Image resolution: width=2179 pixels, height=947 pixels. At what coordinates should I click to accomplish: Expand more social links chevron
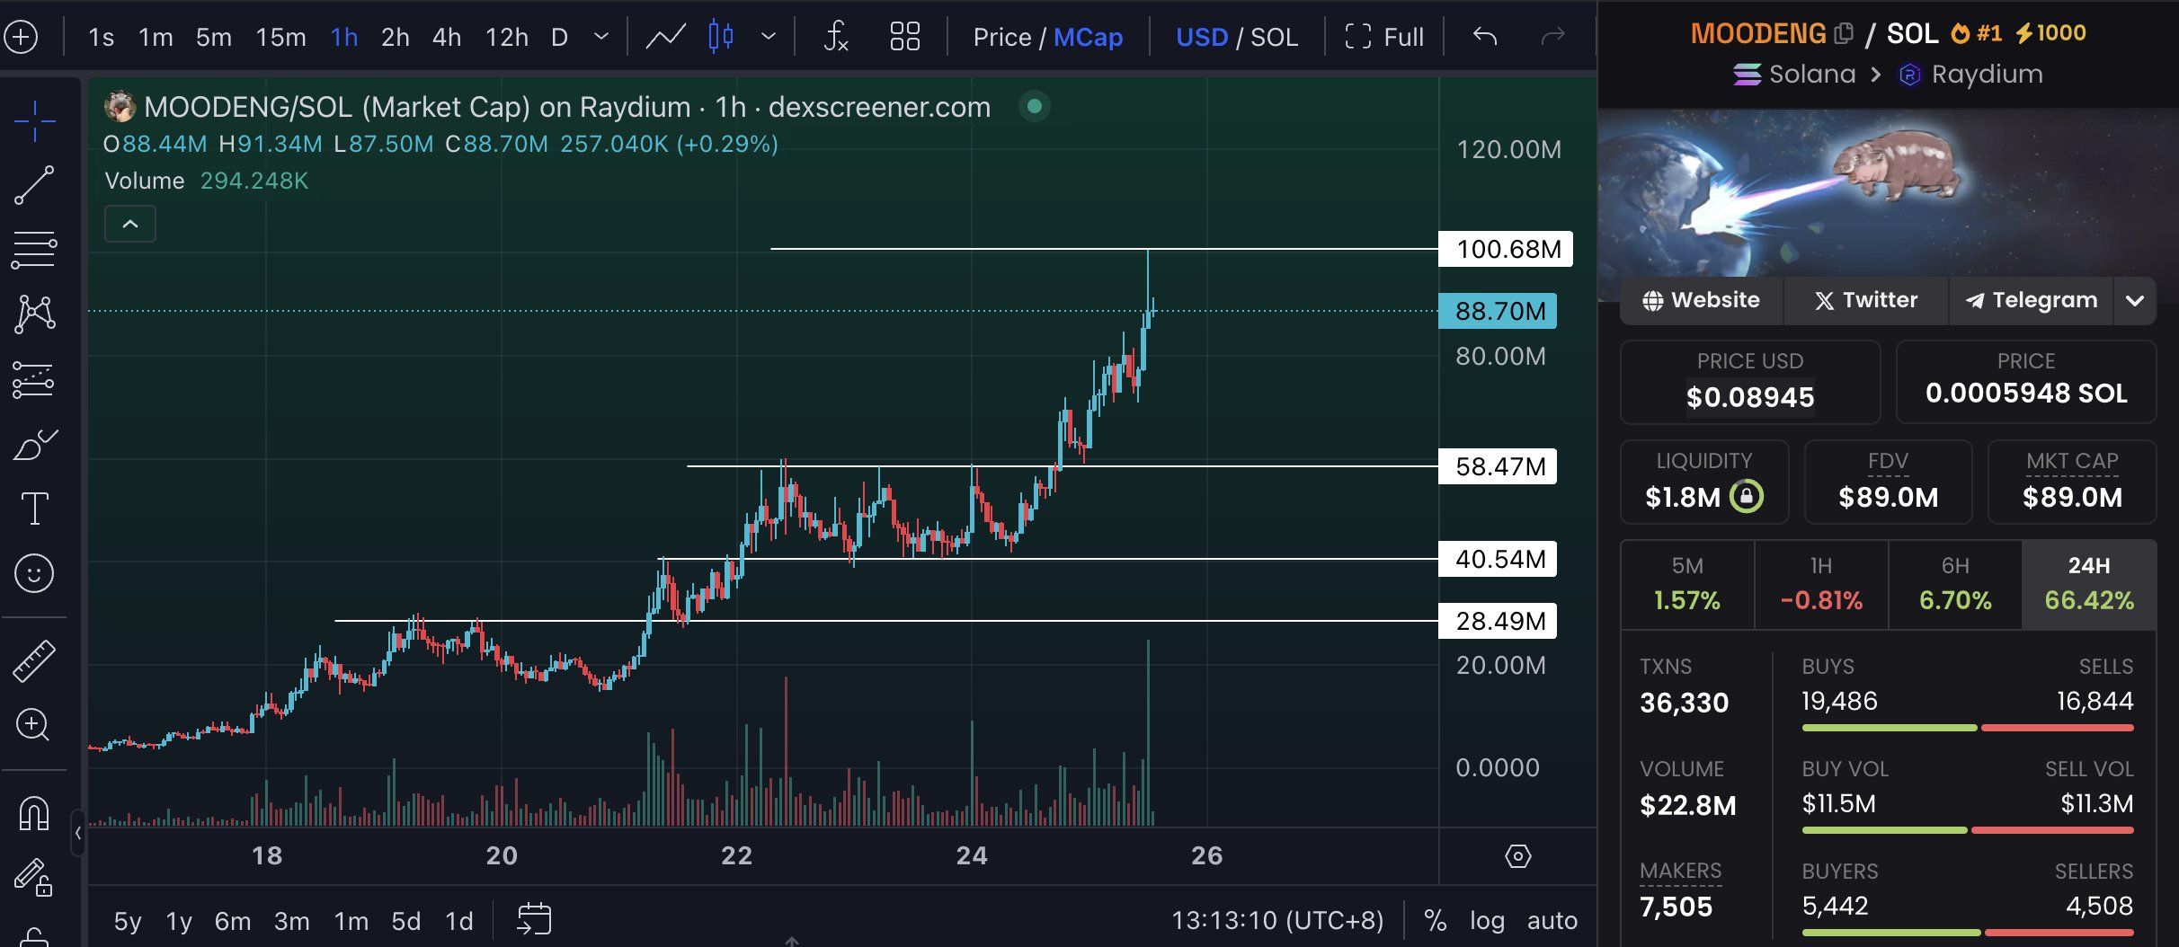(x=2135, y=300)
